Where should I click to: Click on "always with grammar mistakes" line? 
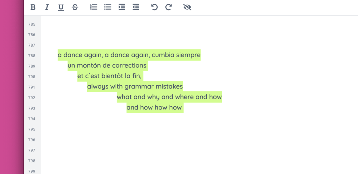[135, 87]
